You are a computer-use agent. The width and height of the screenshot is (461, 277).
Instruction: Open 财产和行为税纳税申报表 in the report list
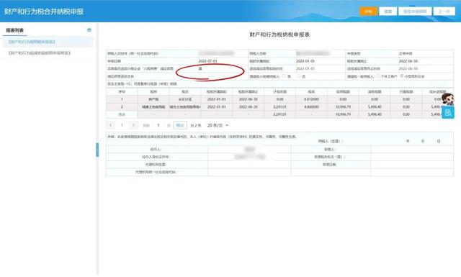[32, 42]
